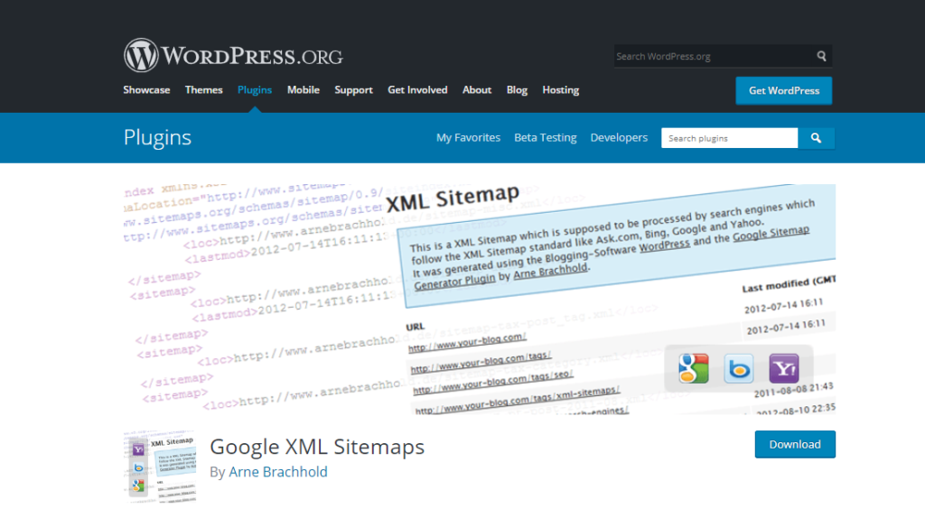
Task: Click the blue plugin search magnifier button
Action: 816,138
